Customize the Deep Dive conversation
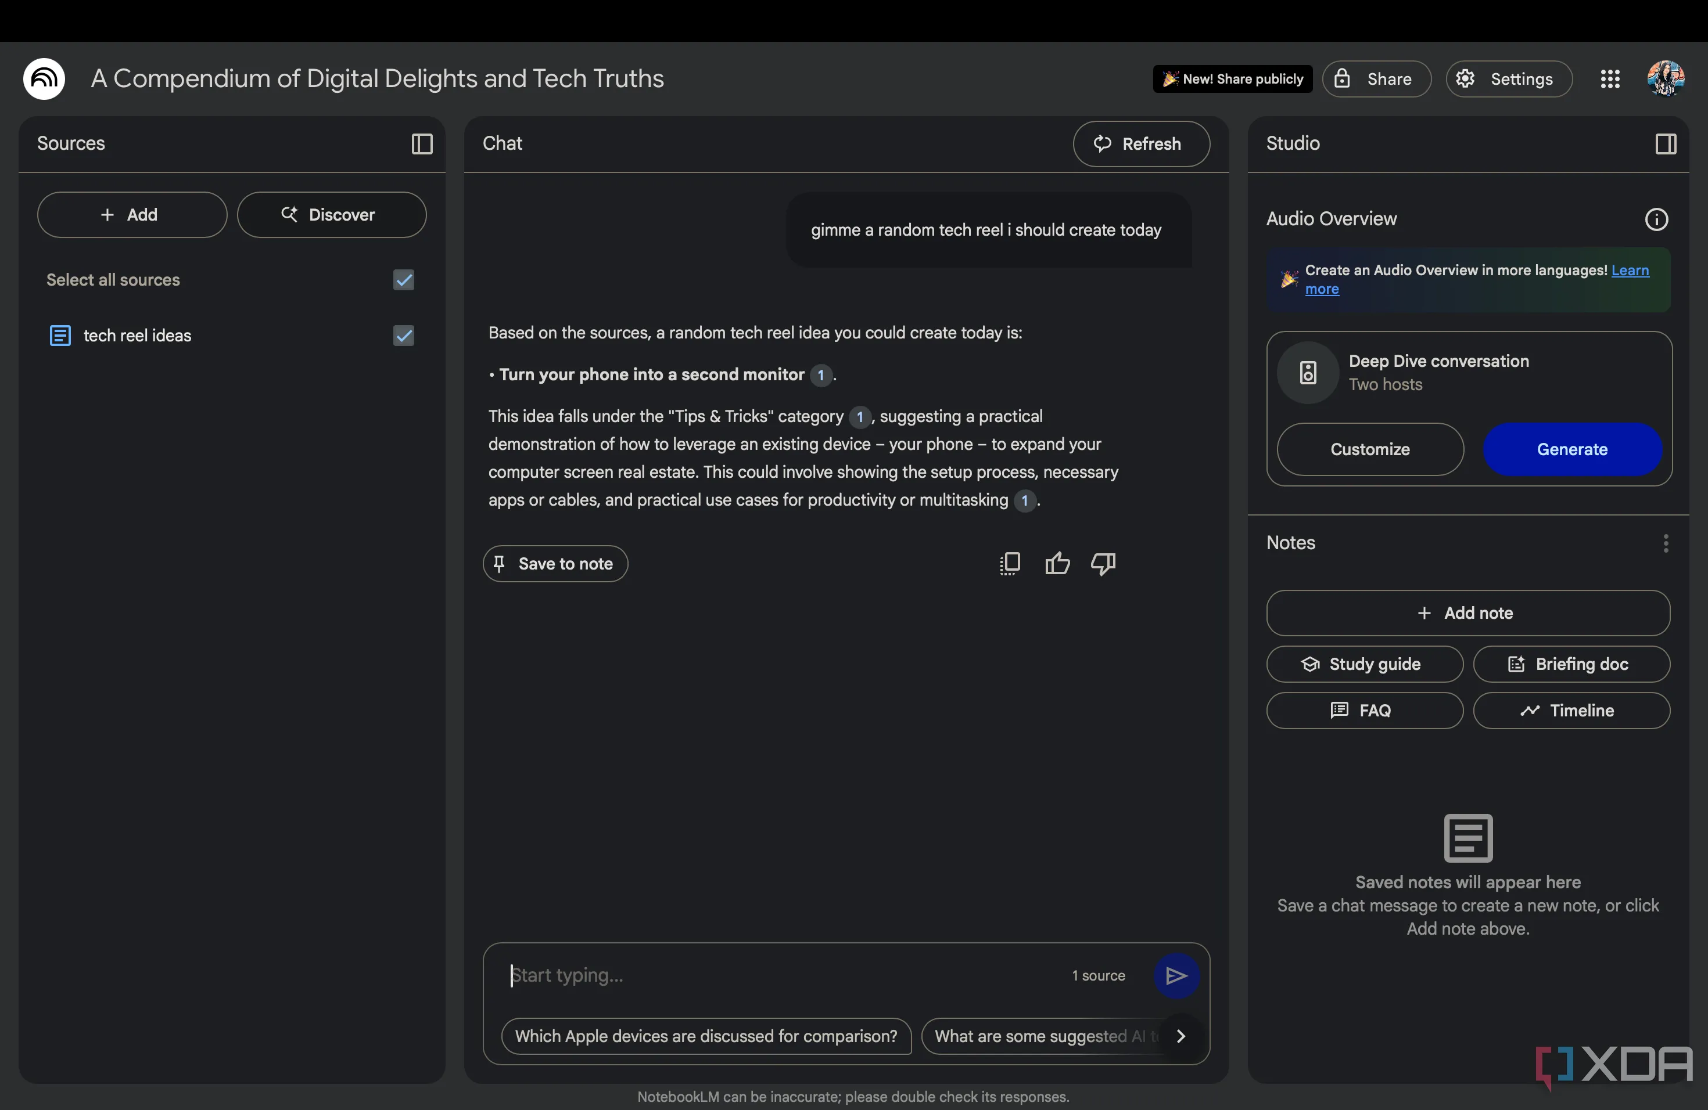Screen dimensions: 1708x1110 [1369, 449]
